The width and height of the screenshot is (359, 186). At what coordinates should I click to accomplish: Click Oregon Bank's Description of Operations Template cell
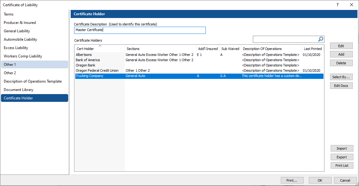click(271, 65)
